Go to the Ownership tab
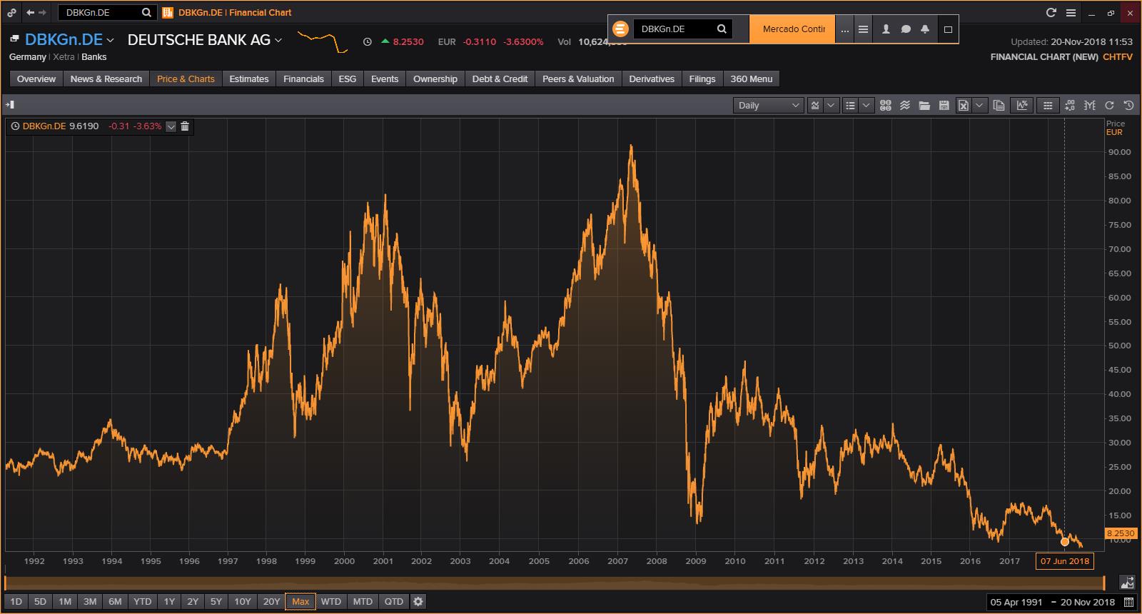 [x=435, y=79]
